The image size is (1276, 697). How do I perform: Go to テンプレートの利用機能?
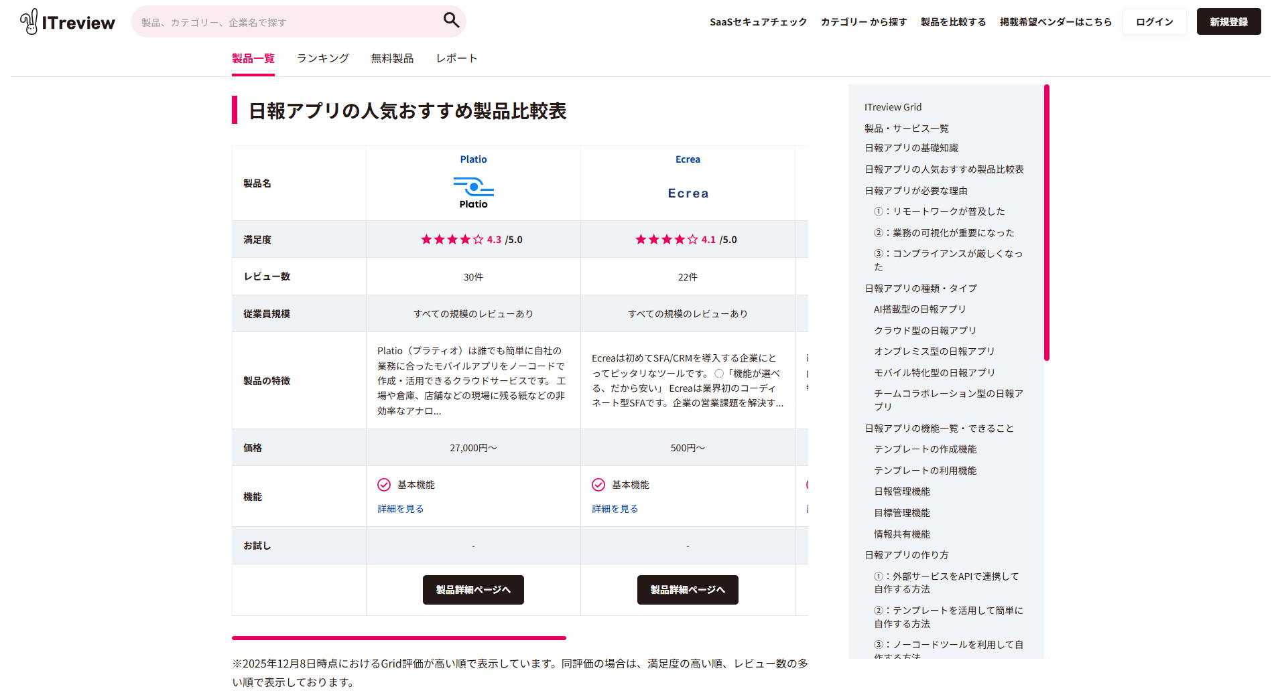(926, 471)
